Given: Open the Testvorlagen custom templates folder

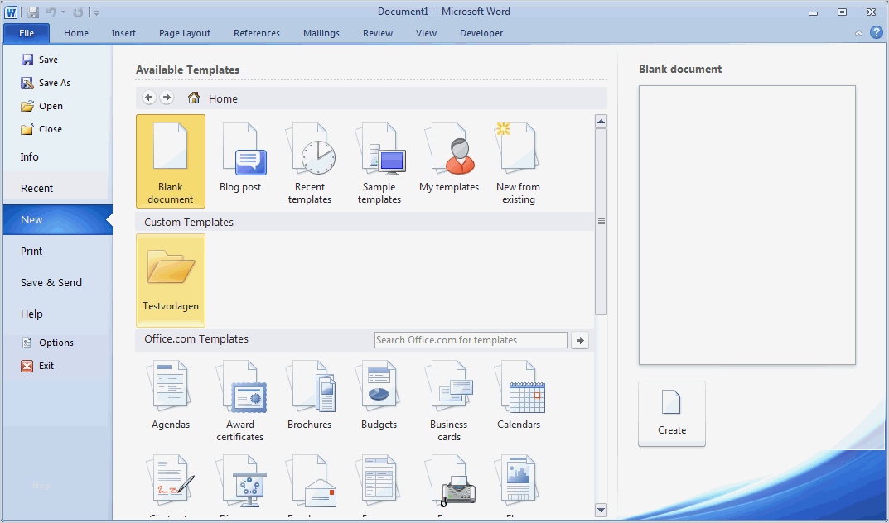Looking at the screenshot, I should (170, 281).
